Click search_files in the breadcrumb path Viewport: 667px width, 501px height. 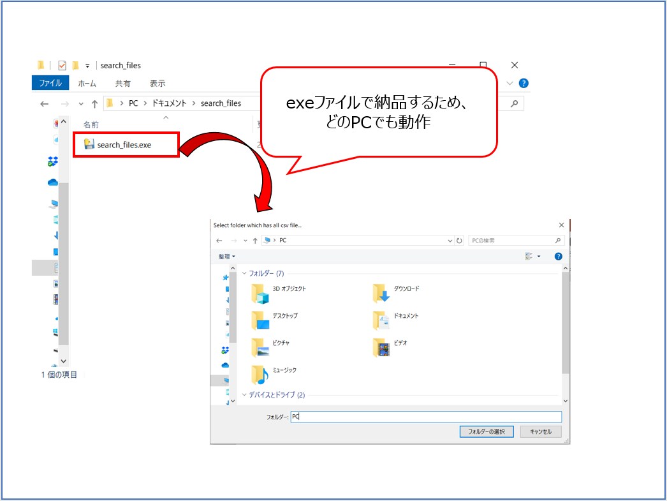pos(221,103)
